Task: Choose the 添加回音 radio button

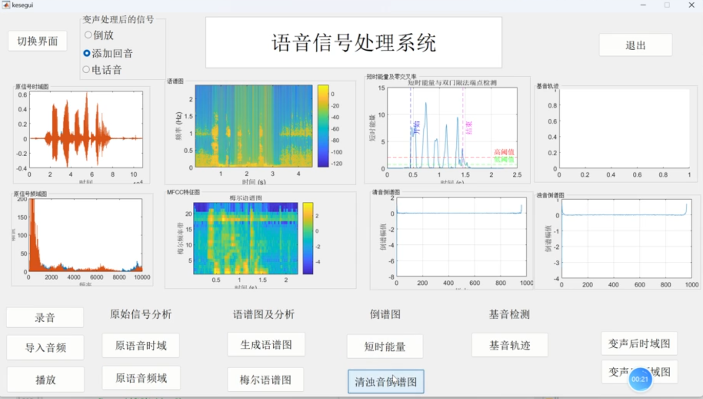Action: 87,53
